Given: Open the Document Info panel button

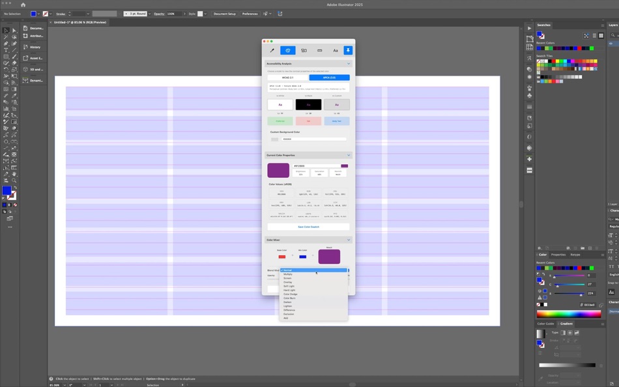Looking at the screenshot, I should coord(33,28).
